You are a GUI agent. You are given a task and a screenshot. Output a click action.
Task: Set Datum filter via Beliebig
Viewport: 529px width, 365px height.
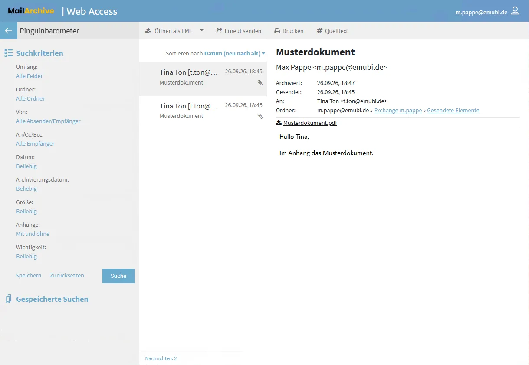(26, 166)
